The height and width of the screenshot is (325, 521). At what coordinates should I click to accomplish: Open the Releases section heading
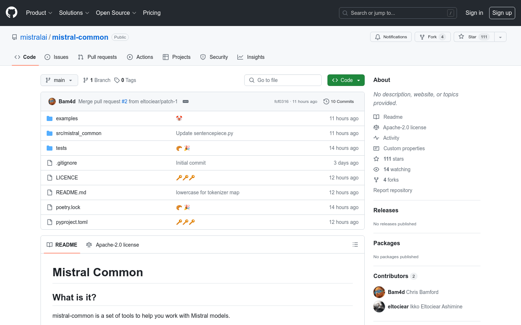pos(386,210)
